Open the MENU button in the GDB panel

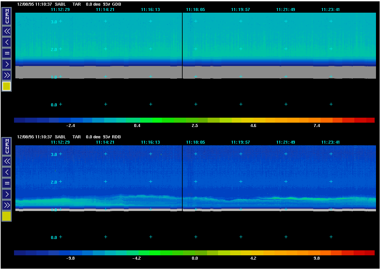7,16
